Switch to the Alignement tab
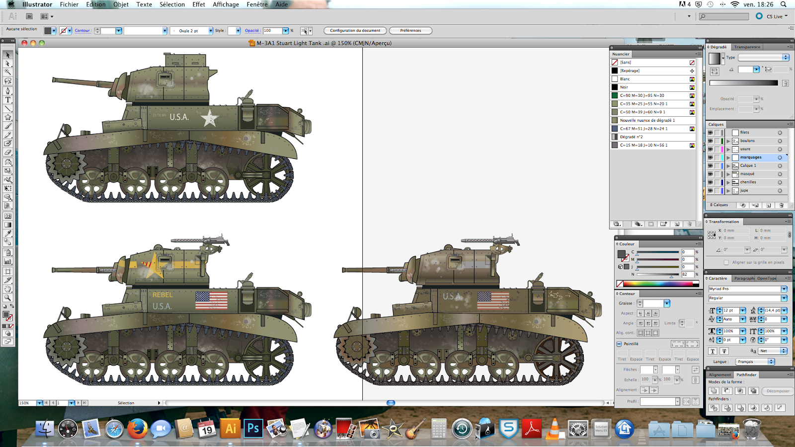The image size is (795, 447). (719, 375)
